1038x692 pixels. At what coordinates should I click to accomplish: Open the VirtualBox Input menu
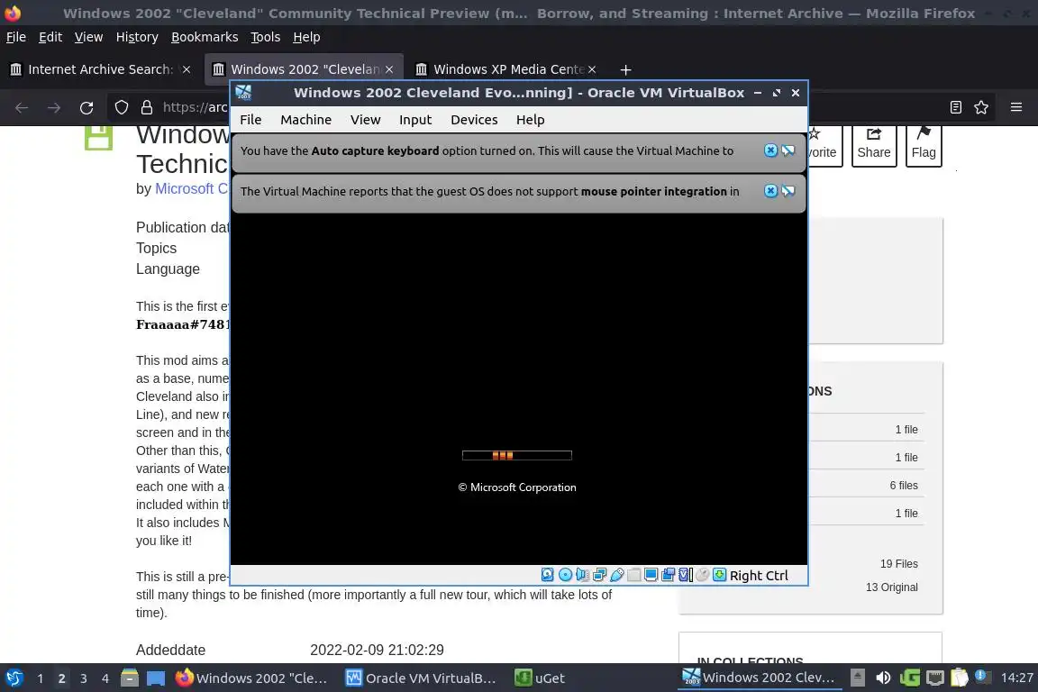[x=415, y=120]
